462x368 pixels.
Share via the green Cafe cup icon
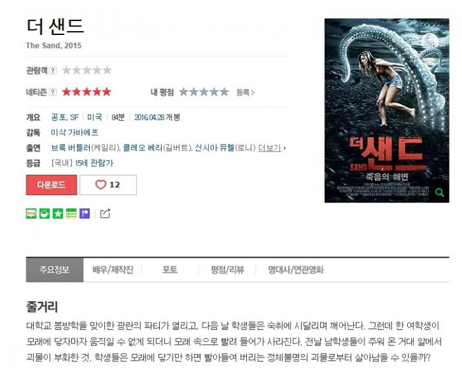tap(44, 214)
